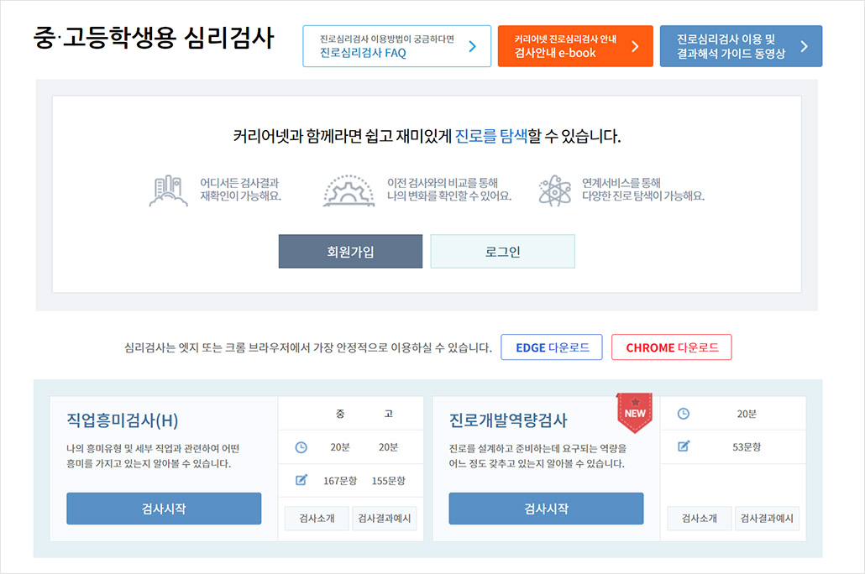
Task: Click the city buildings icon beside 어디서든 검사결과
Action: (168, 190)
